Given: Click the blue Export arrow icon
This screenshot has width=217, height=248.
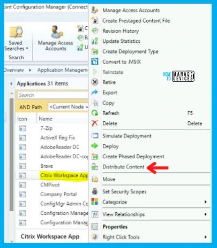Looking at the screenshot, I should [x=95, y=92].
